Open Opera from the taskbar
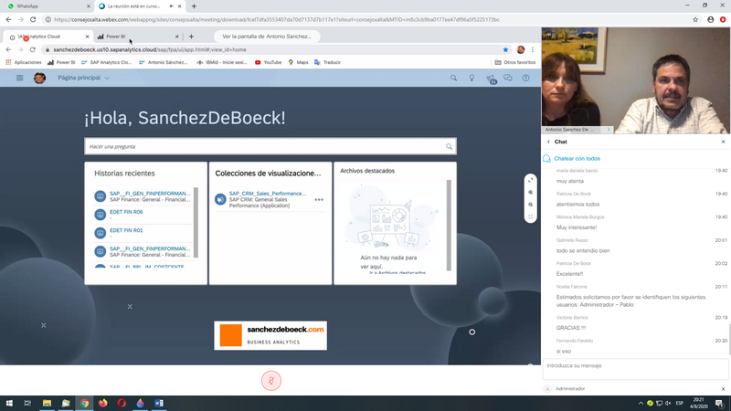 point(122,403)
